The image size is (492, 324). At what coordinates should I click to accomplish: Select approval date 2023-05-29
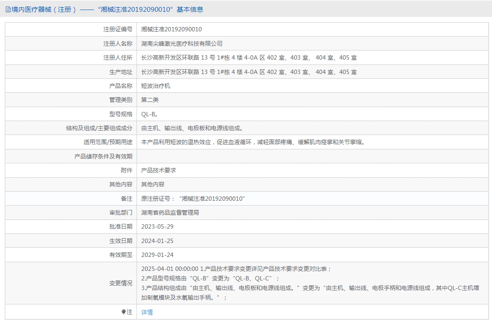point(157,226)
